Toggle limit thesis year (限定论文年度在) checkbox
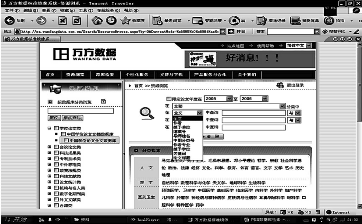The height and width of the screenshot is (224, 362). [169, 99]
